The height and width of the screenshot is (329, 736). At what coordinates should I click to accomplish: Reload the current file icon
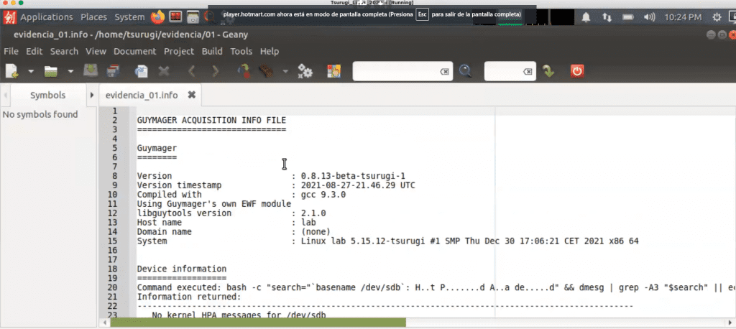(x=141, y=71)
